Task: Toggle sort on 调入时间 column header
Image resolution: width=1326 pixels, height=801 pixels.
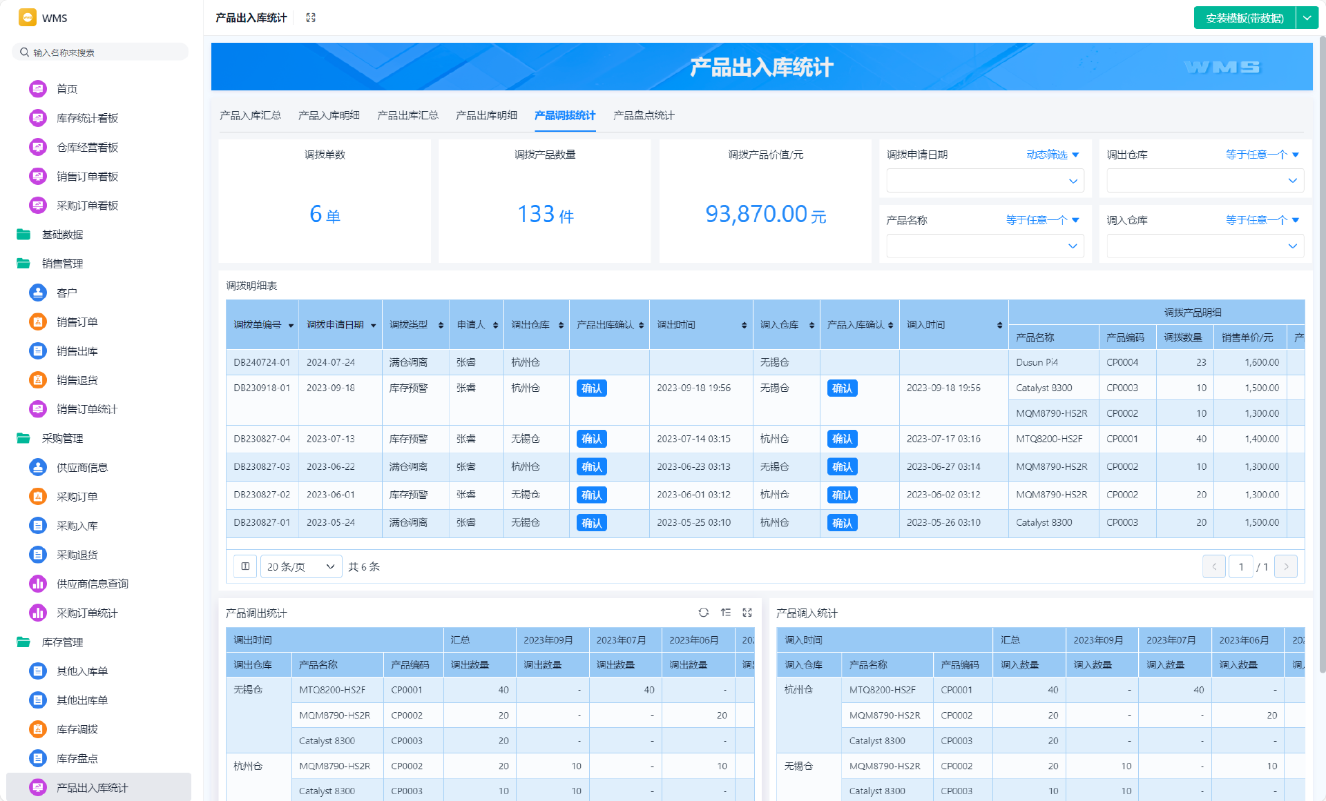Action: point(999,325)
